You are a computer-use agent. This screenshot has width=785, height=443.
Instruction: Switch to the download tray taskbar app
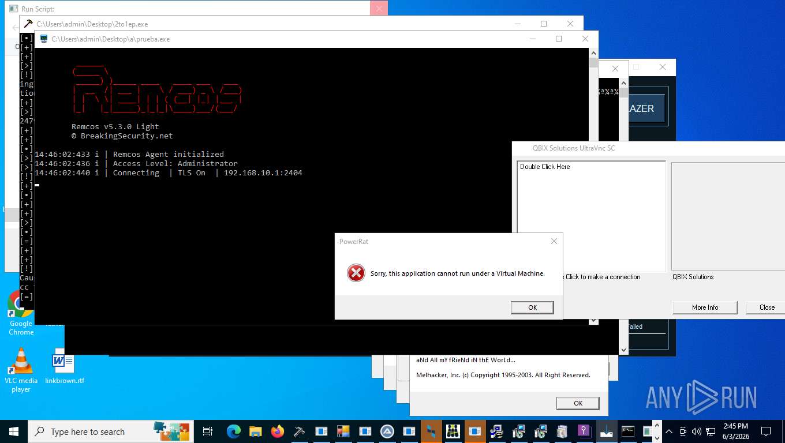click(606, 431)
